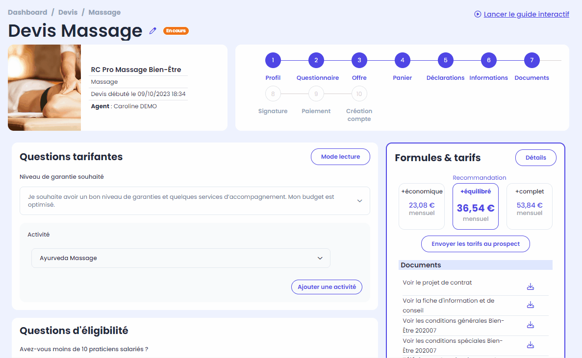The image size is (582, 358).
Task: Download conditions spéciales Bien-Être 202007
Action: click(531, 345)
